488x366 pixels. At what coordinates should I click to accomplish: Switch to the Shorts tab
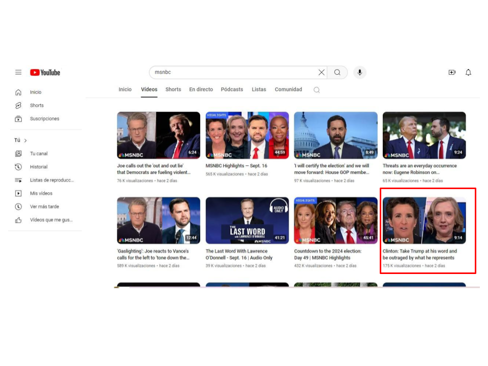click(x=173, y=89)
